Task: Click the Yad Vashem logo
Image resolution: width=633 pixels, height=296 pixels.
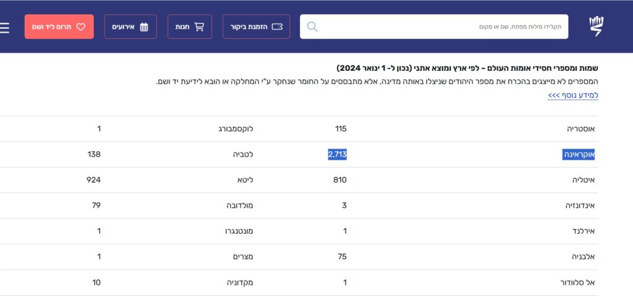Action: [x=596, y=27]
